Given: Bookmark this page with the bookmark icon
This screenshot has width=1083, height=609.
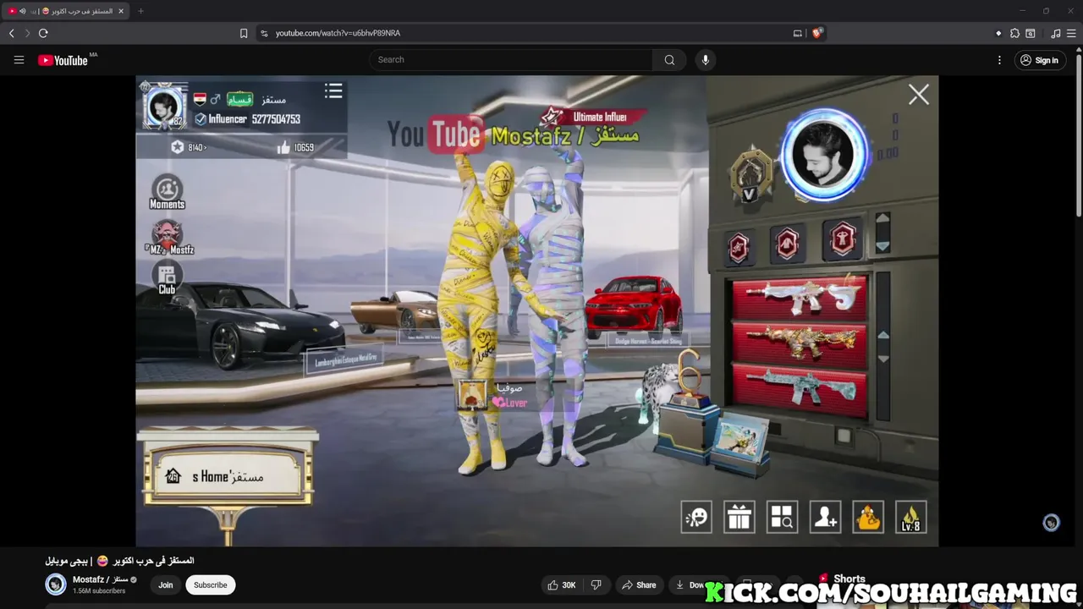Looking at the screenshot, I should pyautogui.click(x=244, y=33).
